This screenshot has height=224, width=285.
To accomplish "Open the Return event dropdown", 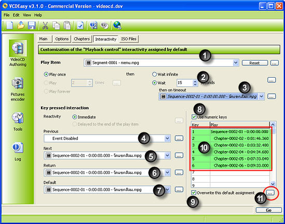I will pos(167,172).
